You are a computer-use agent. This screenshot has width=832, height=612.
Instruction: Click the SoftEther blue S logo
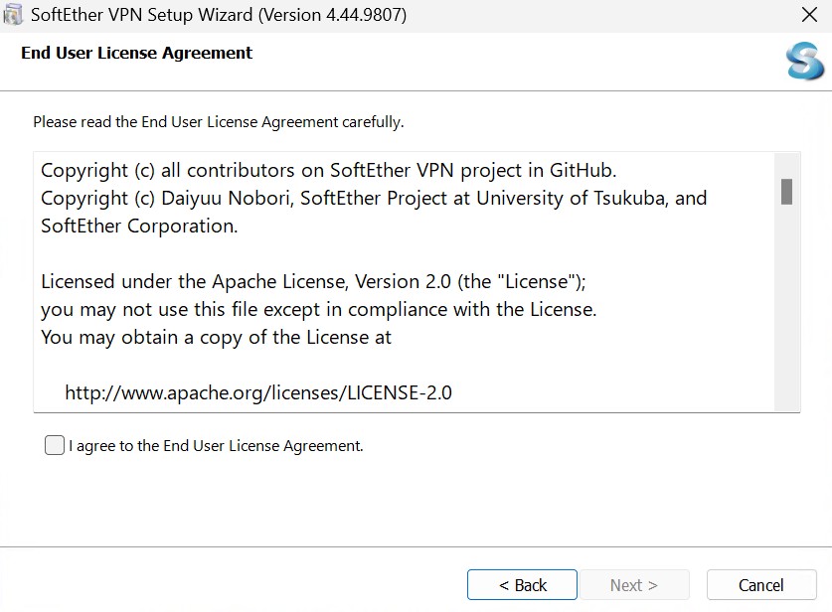[804, 62]
